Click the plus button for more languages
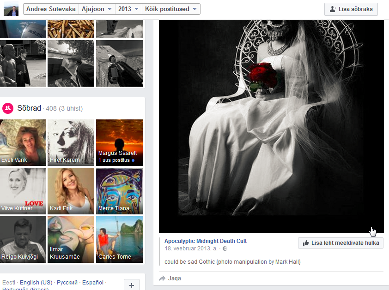This screenshot has height=290, width=389. pos(132,285)
